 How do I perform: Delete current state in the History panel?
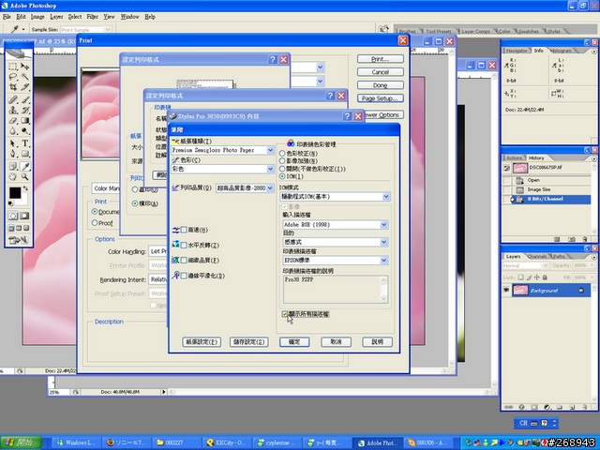(585, 239)
